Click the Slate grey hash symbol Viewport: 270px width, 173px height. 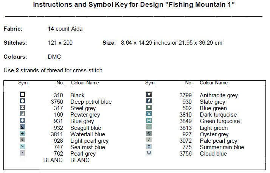[149, 101]
